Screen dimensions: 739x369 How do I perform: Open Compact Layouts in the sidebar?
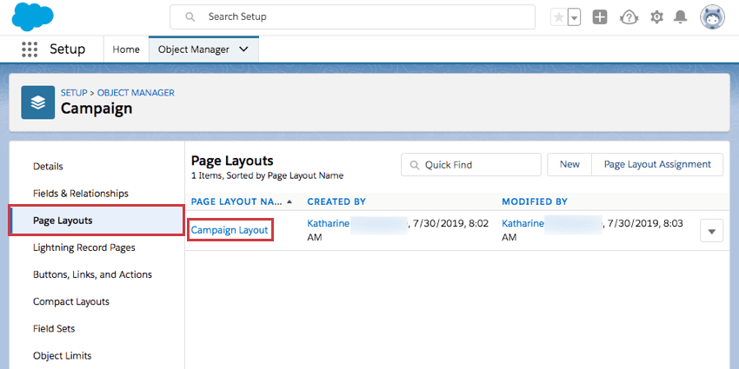click(x=71, y=301)
